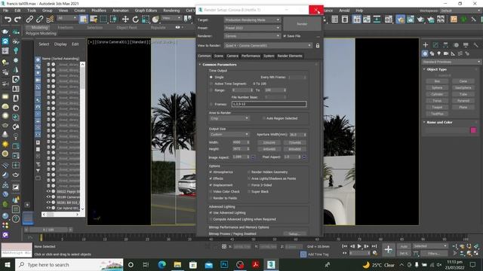Screen dimensions: 483x271
Task: Open the Target dropdown in Render Setup
Action: pyautogui.click(x=252, y=20)
